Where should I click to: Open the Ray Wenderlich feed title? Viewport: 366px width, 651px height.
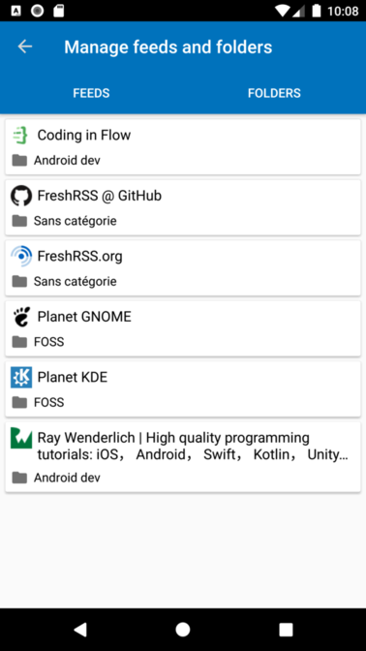[193, 447]
